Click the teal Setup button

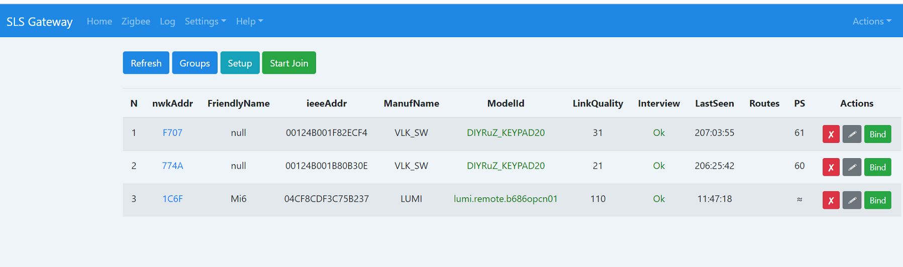[x=240, y=63]
